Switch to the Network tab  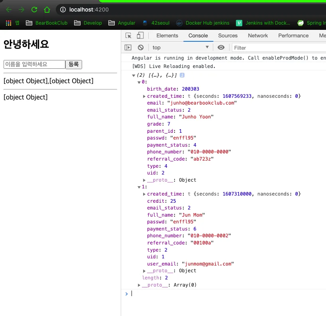pyautogui.click(x=258, y=36)
